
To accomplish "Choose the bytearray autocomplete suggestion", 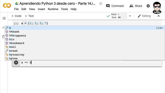I will [x=85, y=55].
